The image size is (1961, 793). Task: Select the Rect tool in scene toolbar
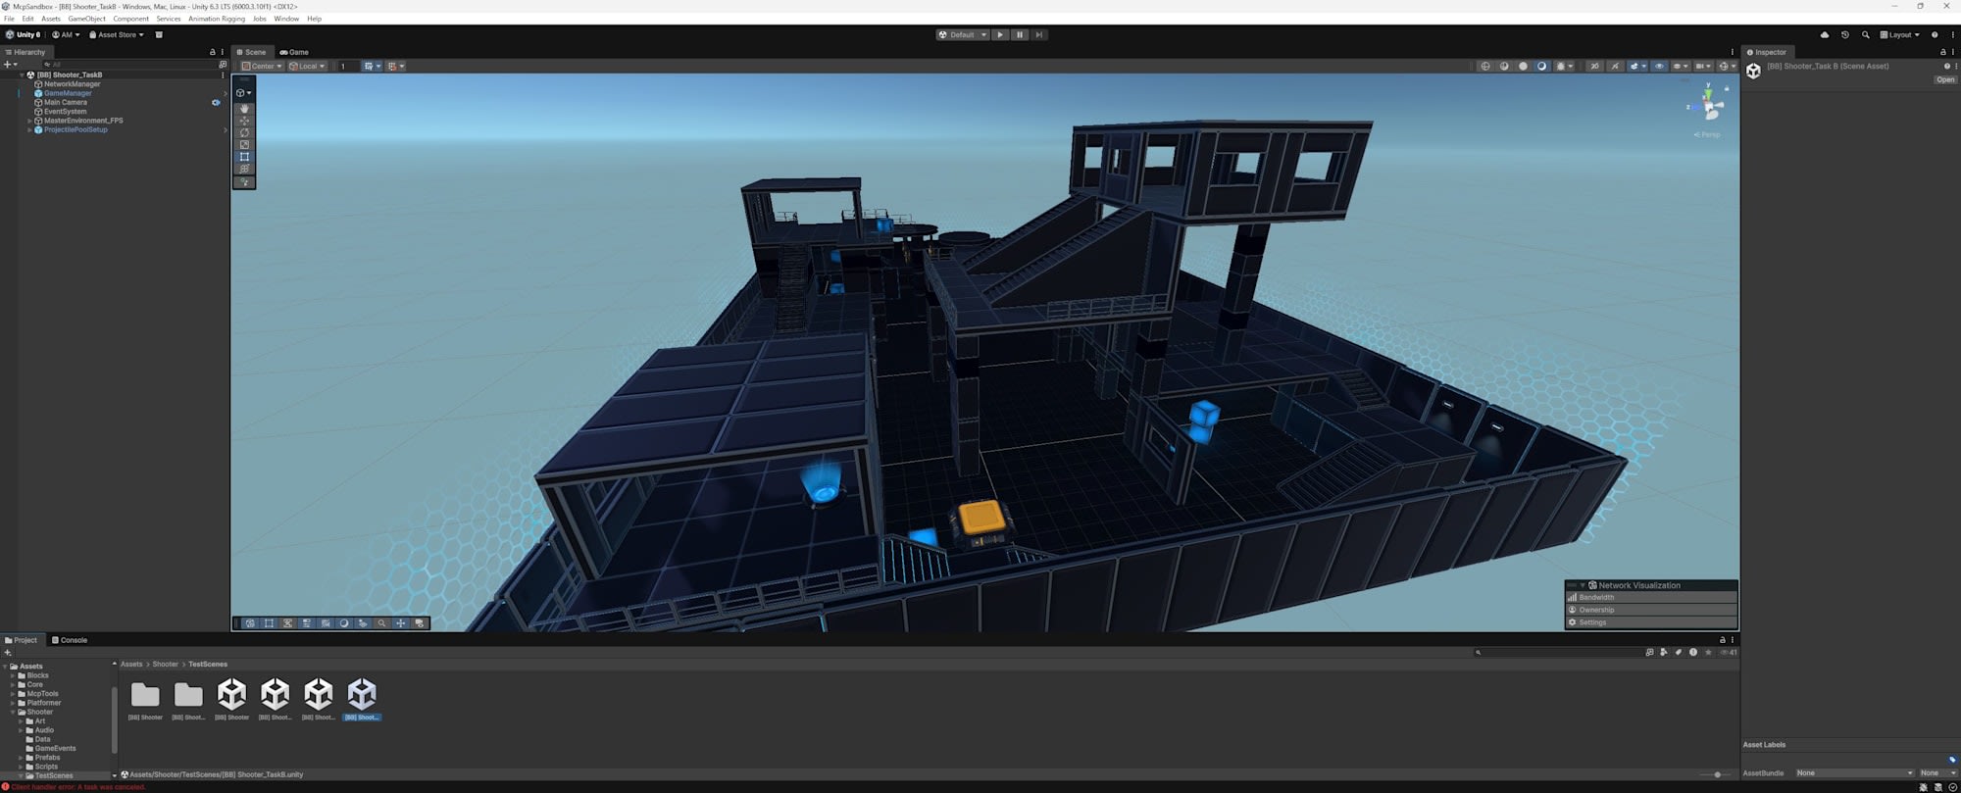pyautogui.click(x=245, y=157)
